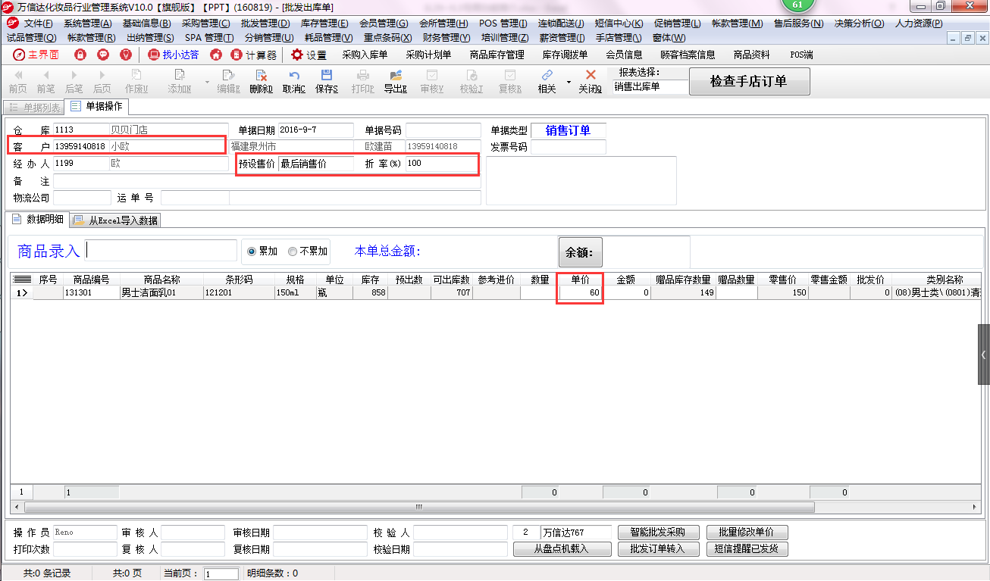Switch to the 单据操作 tab
The width and height of the screenshot is (990, 581).
pyautogui.click(x=96, y=107)
